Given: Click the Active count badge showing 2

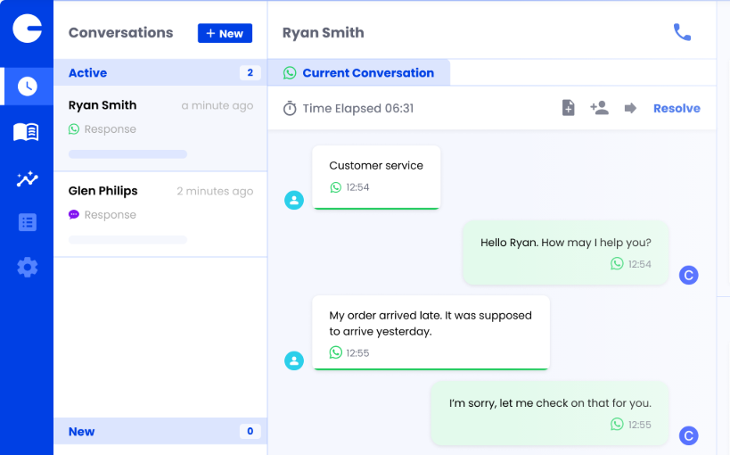Looking at the screenshot, I should [250, 73].
